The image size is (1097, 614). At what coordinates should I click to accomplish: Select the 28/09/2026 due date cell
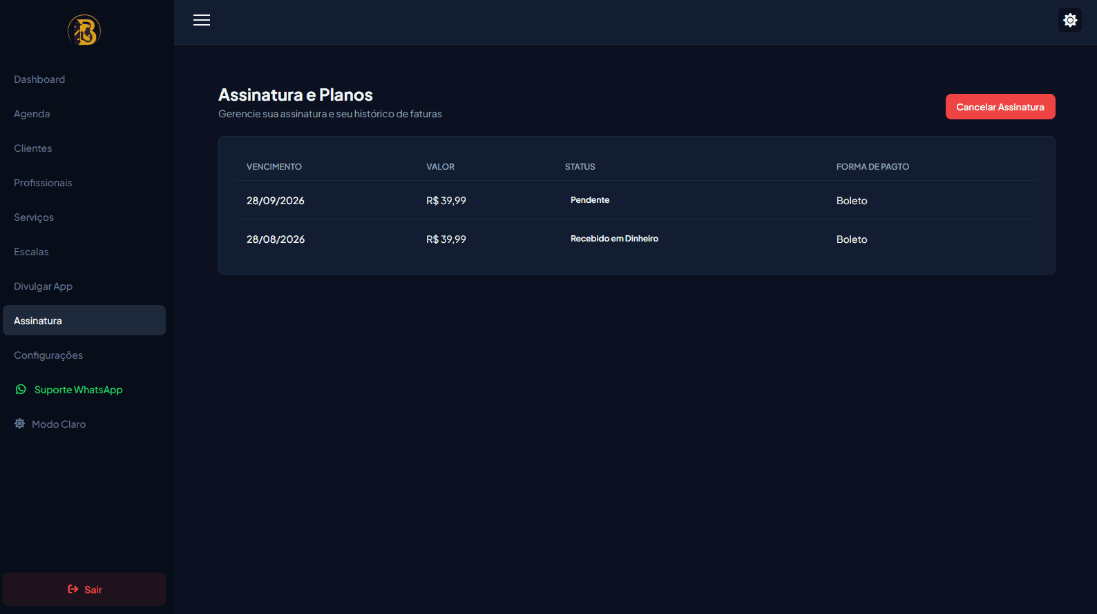tap(276, 201)
